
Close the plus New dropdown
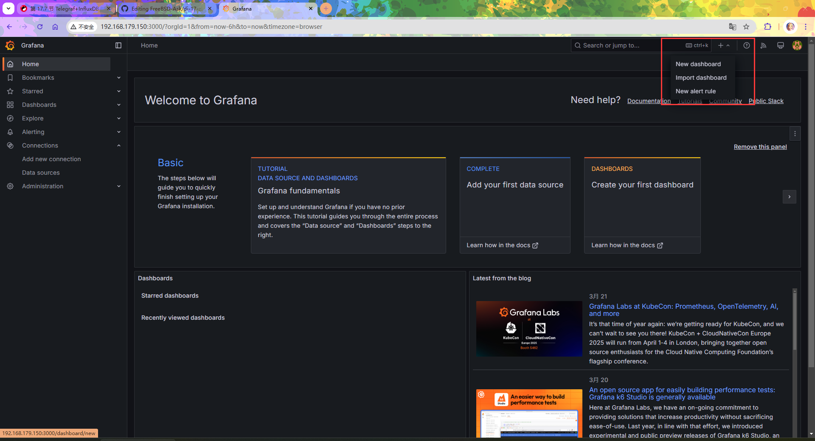coord(724,45)
